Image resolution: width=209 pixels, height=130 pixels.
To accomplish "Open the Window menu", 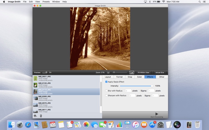I will point(56,2).
